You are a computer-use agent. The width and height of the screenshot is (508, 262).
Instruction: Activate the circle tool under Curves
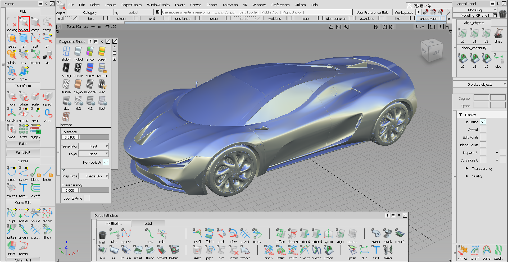tap(11, 172)
